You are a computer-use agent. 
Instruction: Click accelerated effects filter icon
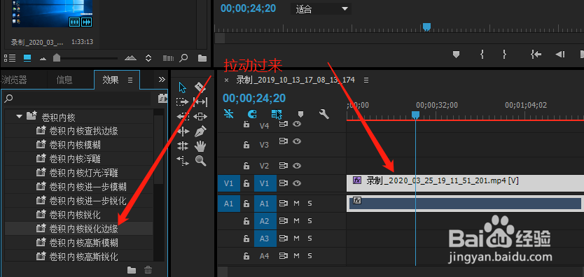coord(162,98)
